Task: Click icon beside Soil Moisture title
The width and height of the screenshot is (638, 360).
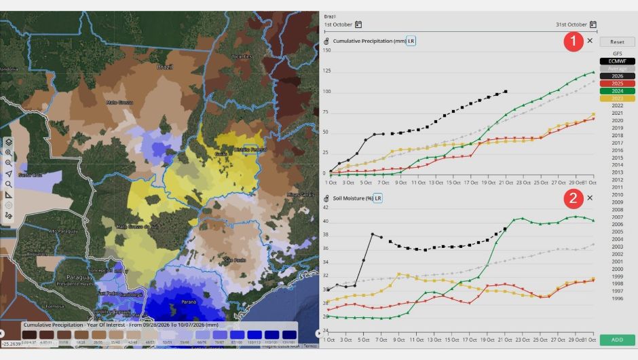Action: (326, 198)
